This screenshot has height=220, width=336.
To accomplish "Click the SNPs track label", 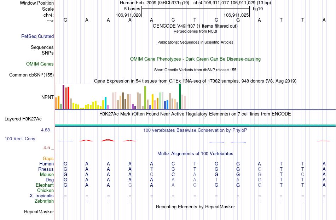I will [48, 53].
